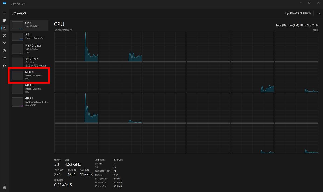This screenshot has width=323, height=192.
Task: Open the App history icon
Action: (x=5, y=36)
